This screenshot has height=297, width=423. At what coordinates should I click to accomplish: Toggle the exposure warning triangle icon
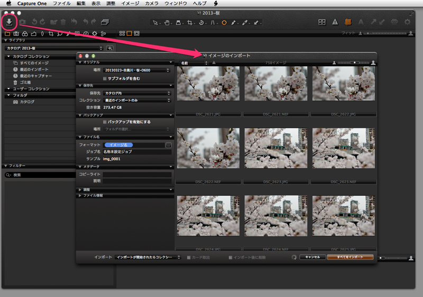point(335,22)
